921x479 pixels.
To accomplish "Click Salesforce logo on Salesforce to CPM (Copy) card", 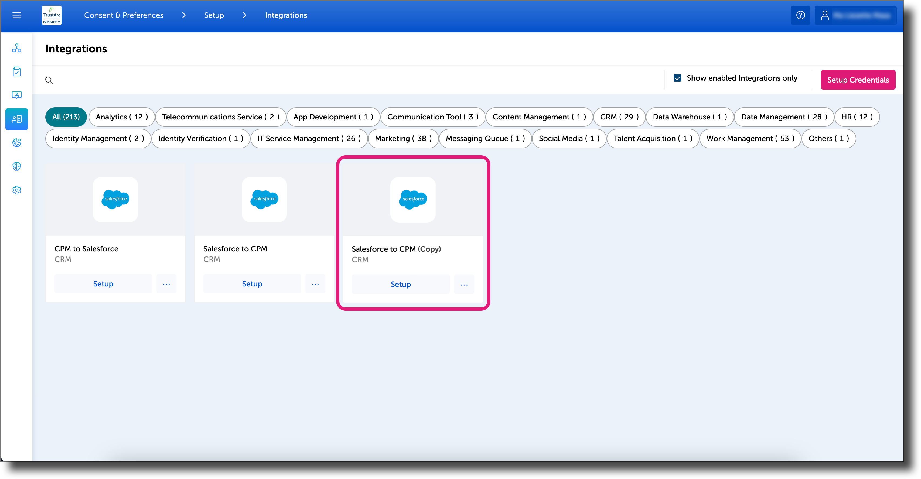I will pos(413,200).
